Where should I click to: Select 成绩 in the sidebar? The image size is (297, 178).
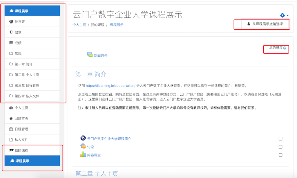(32, 43)
